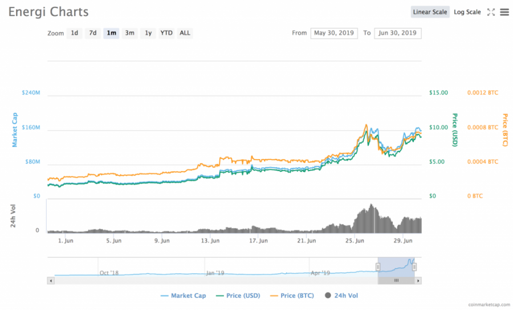Click the 0.0012 BTC axis label
This screenshot has height=310, width=513.
pyautogui.click(x=483, y=92)
